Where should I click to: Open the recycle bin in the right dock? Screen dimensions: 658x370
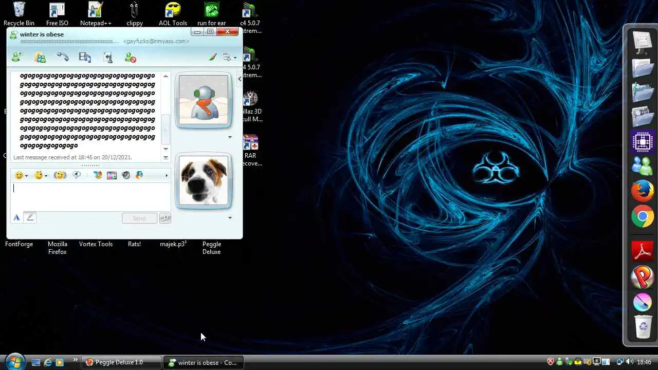643,327
